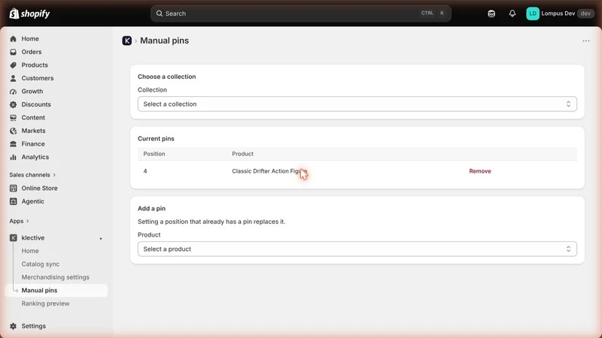The image size is (602, 338).
Task: Click the Content icon in sidebar
Action: [x=14, y=118]
